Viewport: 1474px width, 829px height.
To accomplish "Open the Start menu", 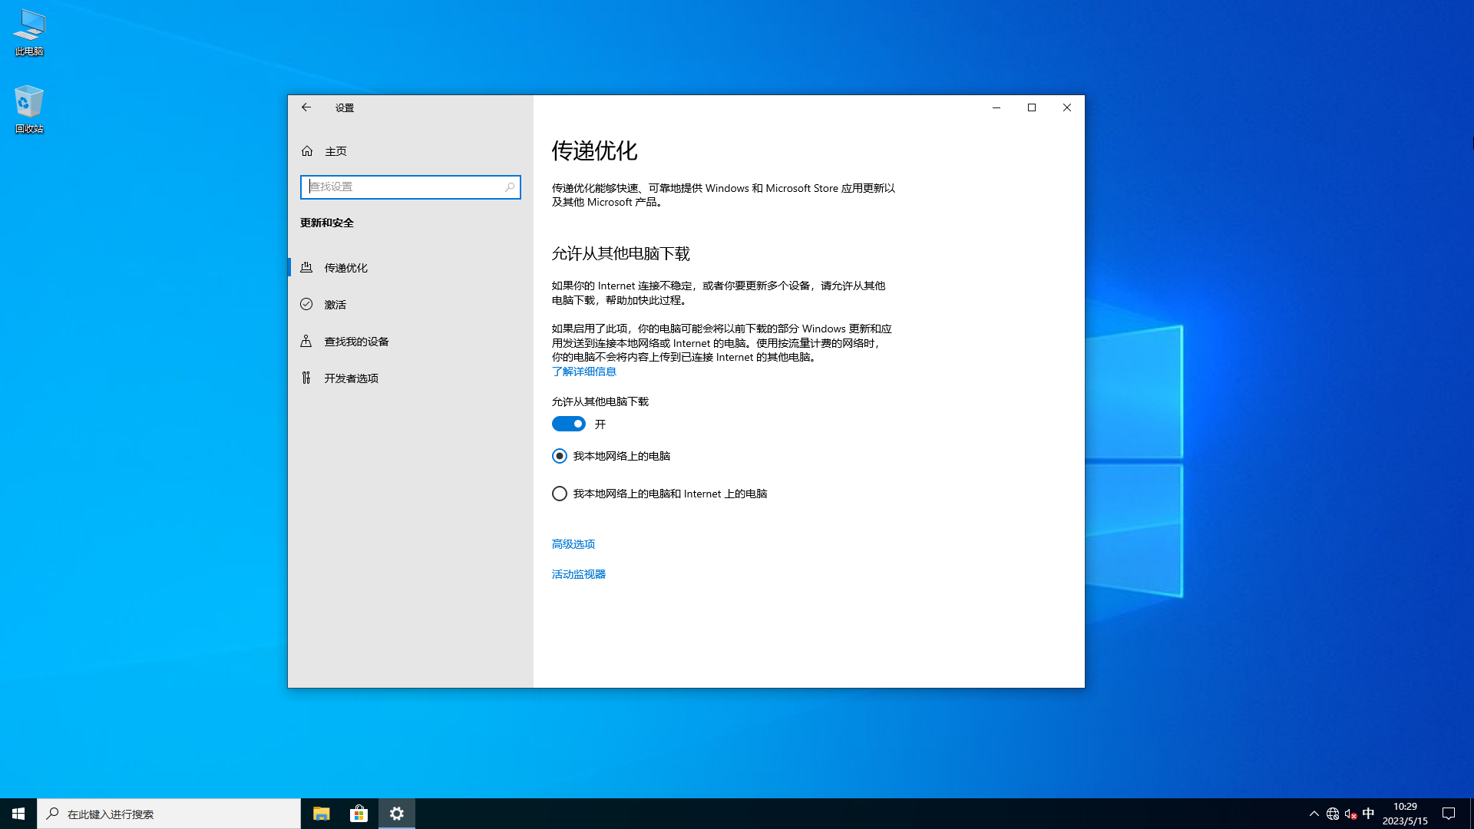I will [17, 813].
